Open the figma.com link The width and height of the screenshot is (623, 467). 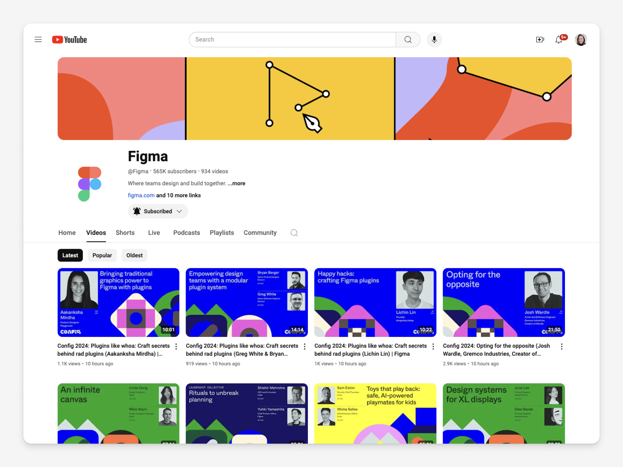[x=141, y=195]
